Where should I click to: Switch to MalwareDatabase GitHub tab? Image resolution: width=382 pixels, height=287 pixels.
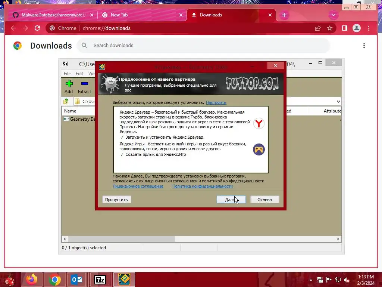[x=53, y=15]
